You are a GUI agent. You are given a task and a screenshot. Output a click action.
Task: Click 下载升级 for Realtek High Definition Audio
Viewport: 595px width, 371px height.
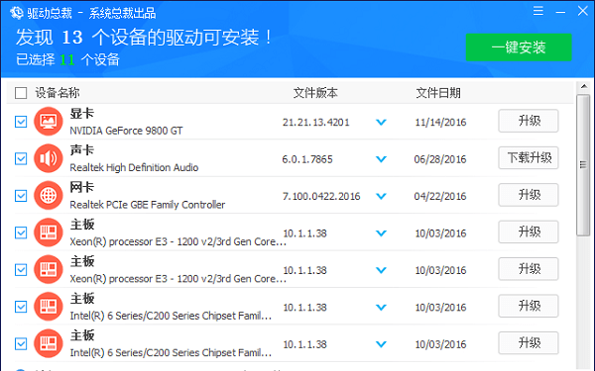click(x=529, y=157)
